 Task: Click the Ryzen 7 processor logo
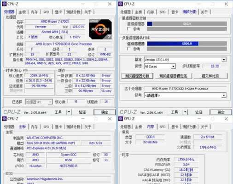100,29
